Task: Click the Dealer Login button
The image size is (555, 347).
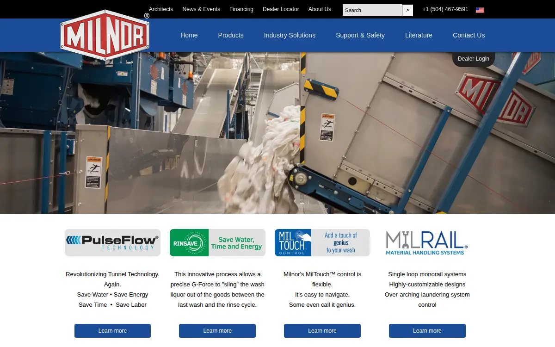Action: 474,59
